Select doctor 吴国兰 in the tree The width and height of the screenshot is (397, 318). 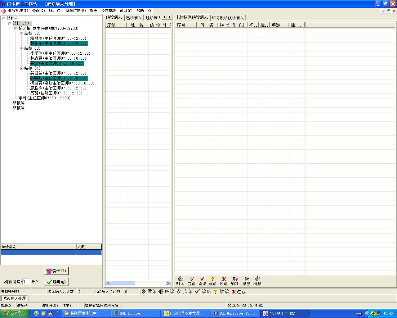pyautogui.click(x=58, y=73)
